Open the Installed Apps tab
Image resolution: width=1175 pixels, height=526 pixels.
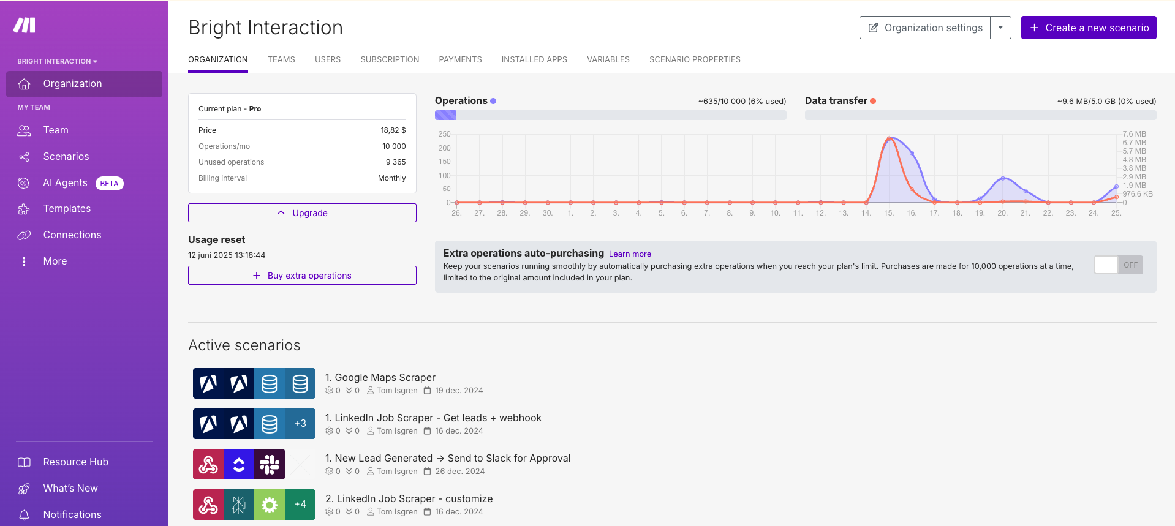(534, 59)
